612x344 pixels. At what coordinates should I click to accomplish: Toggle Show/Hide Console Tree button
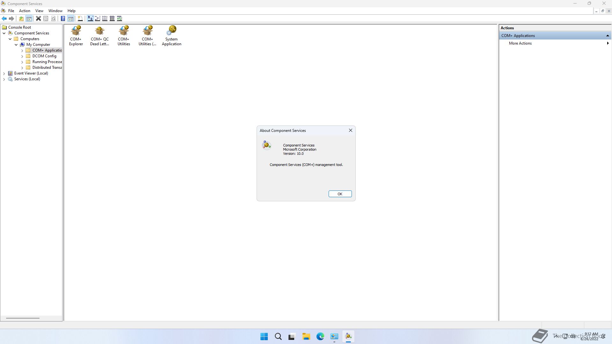click(29, 18)
